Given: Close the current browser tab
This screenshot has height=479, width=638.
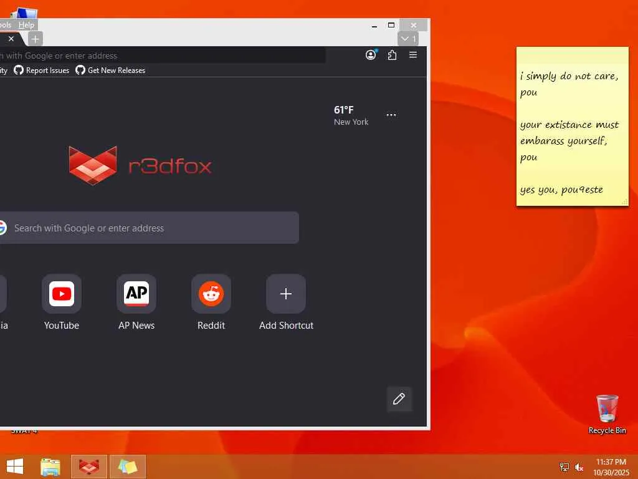Looking at the screenshot, I should point(11,39).
